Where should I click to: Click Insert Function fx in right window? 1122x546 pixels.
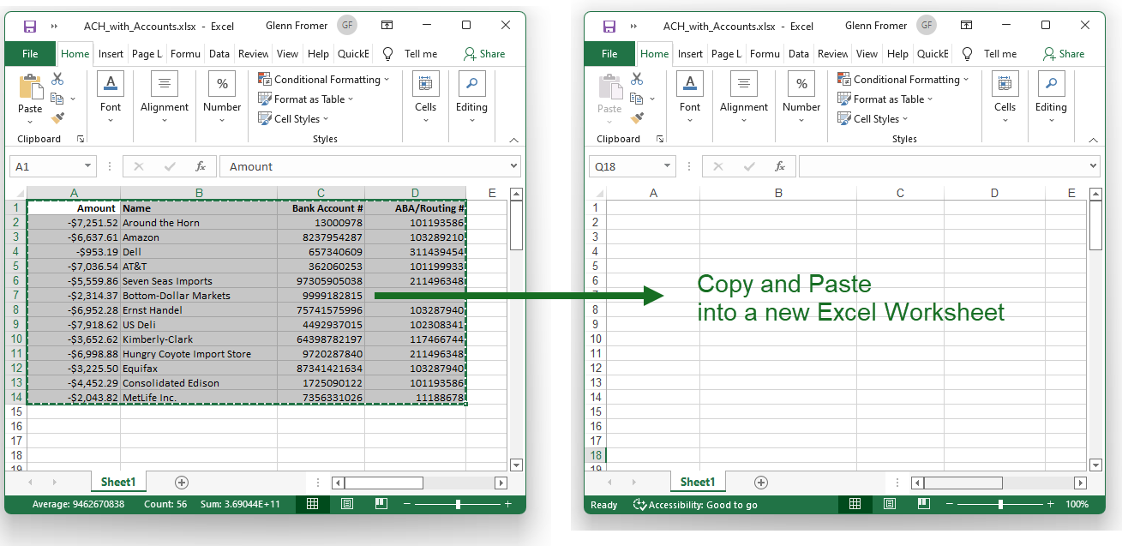click(x=780, y=166)
